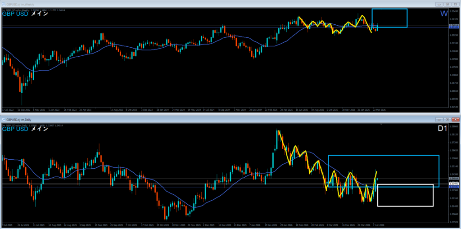Click 7 Apr 2026 on the Daily time axis
461x229 pixels.
[x=379, y=225]
